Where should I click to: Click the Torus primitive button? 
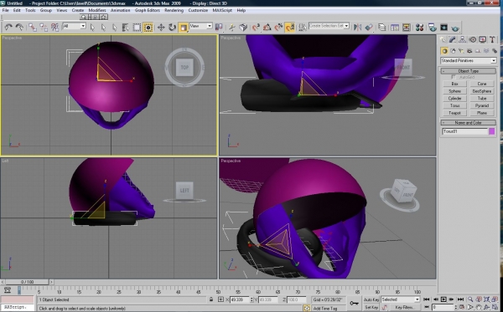[454, 105]
